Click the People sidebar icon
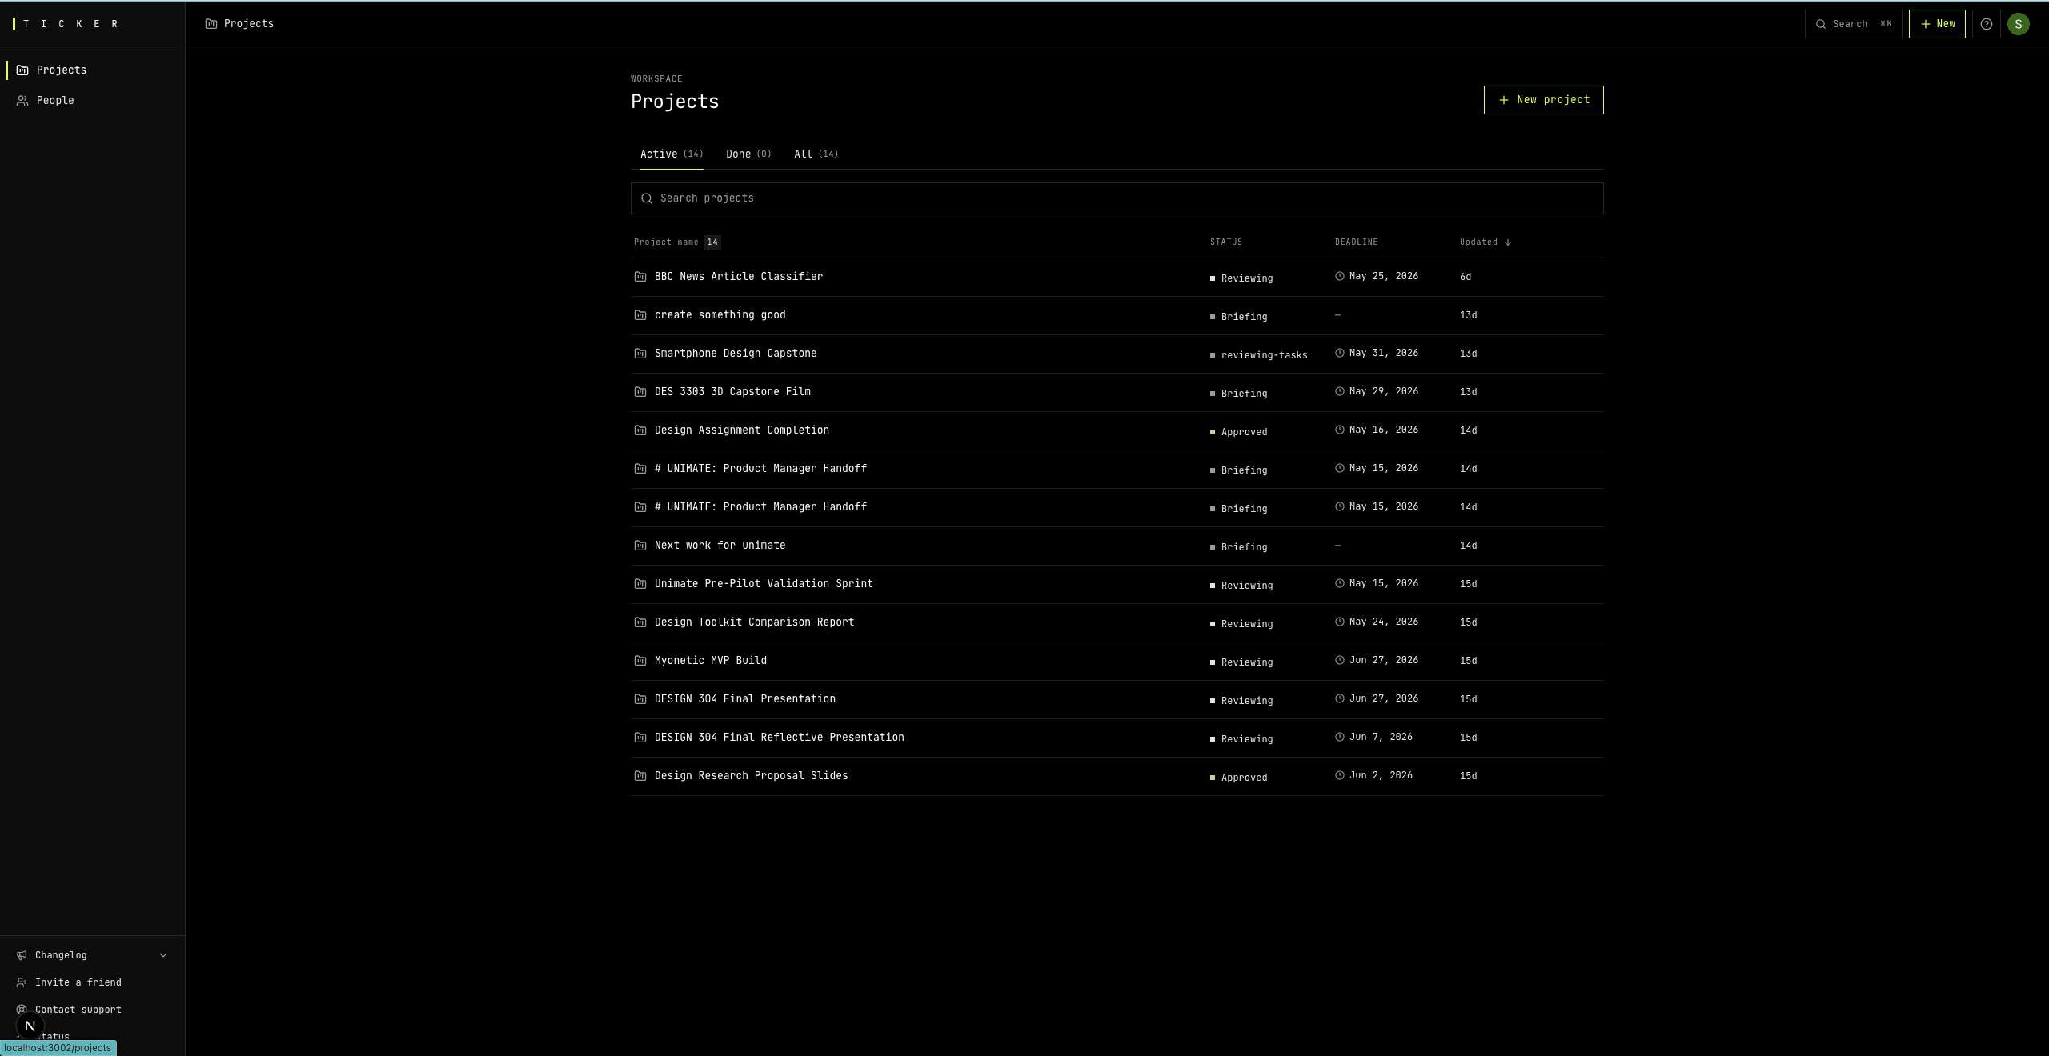Image resolution: width=2049 pixels, height=1056 pixels. (x=22, y=101)
